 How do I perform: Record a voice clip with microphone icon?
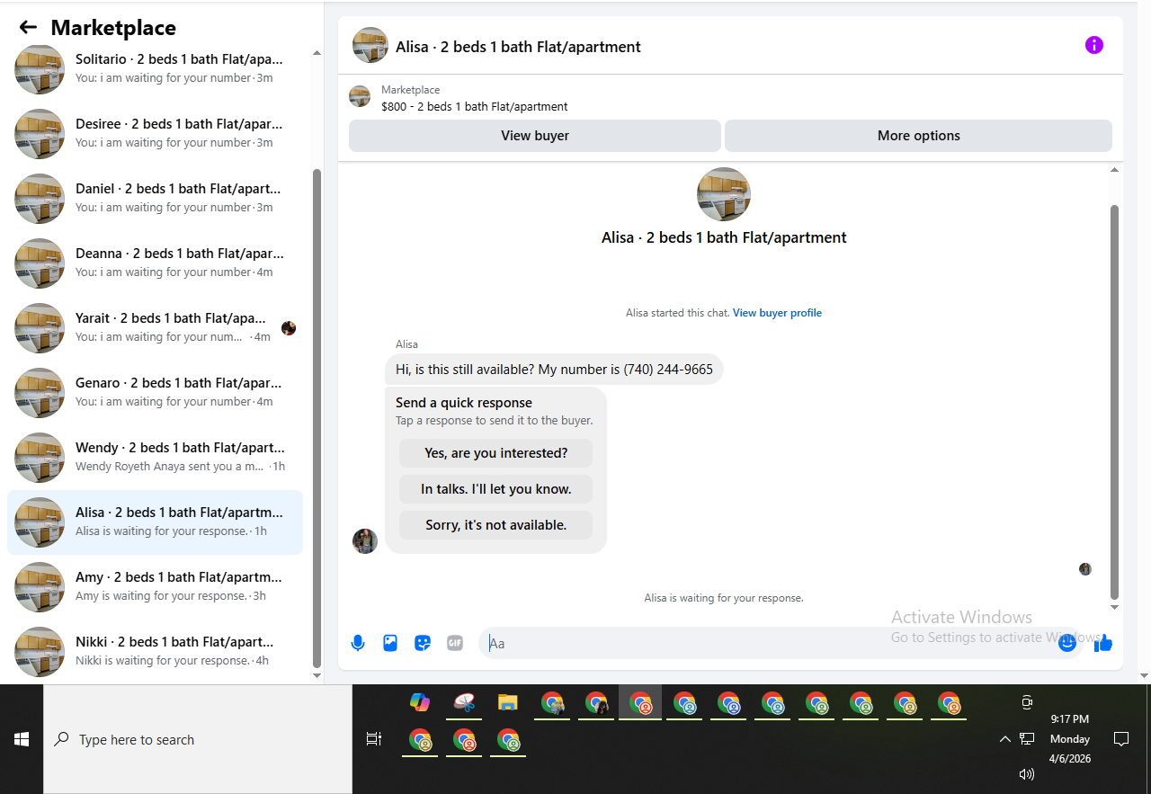(358, 643)
